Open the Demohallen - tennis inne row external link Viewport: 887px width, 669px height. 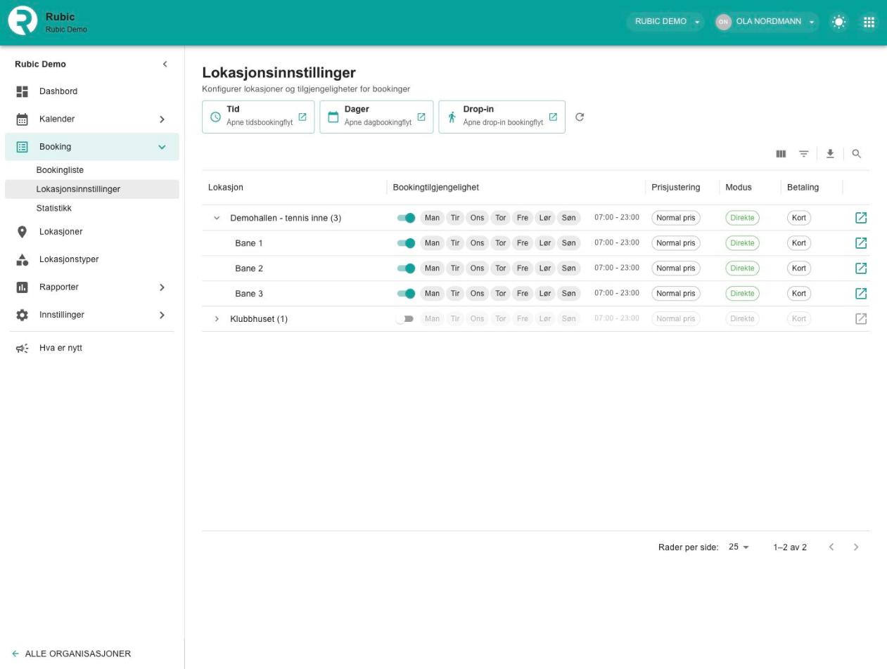tap(861, 218)
